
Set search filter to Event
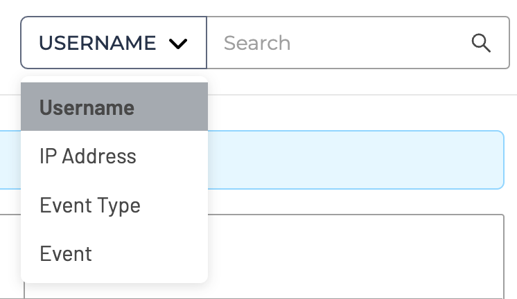tap(66, 253)
